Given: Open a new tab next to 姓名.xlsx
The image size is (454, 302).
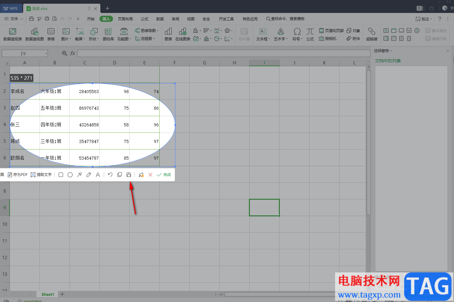Looking at the screenshot, I should click(x=107, y=8).
